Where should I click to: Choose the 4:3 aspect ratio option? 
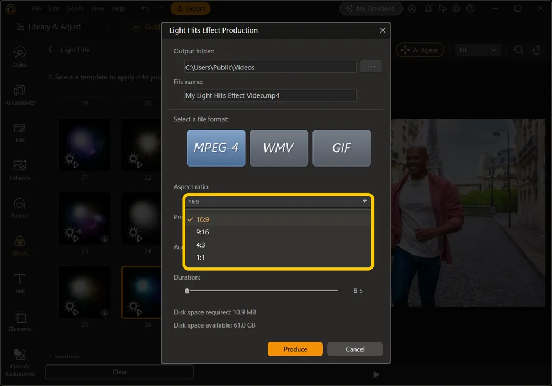(278, 245)
